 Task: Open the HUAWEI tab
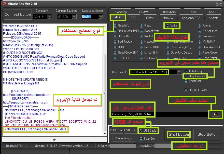point(145,12)
